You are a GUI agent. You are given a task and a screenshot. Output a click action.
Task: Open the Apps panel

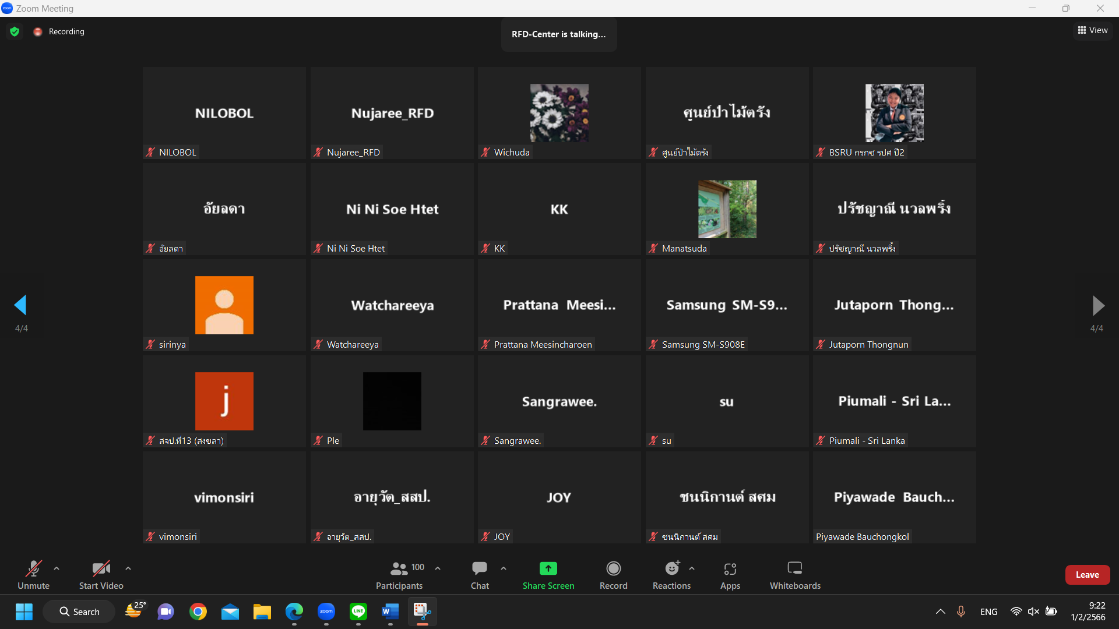730,568
